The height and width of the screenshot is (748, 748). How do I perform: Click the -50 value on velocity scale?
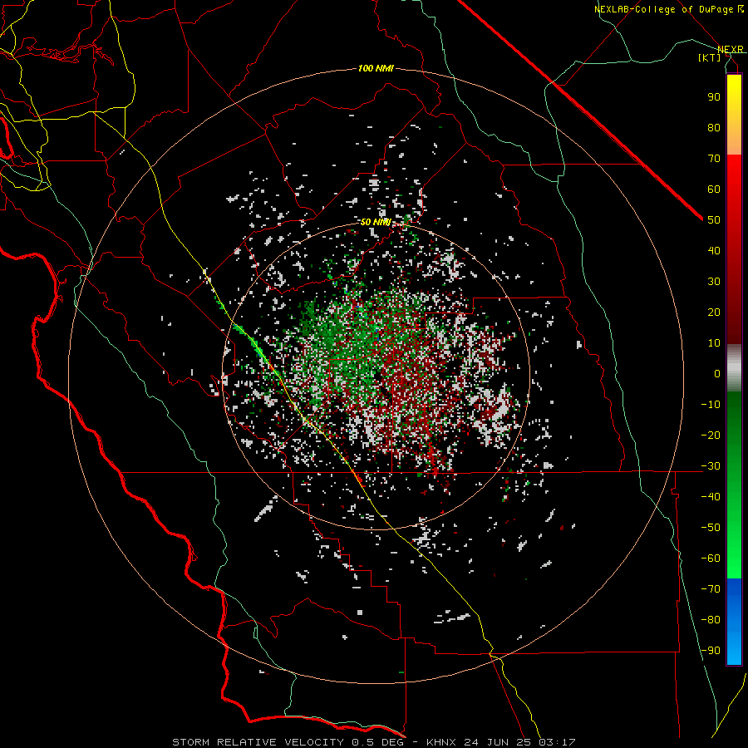pos(711,528)
